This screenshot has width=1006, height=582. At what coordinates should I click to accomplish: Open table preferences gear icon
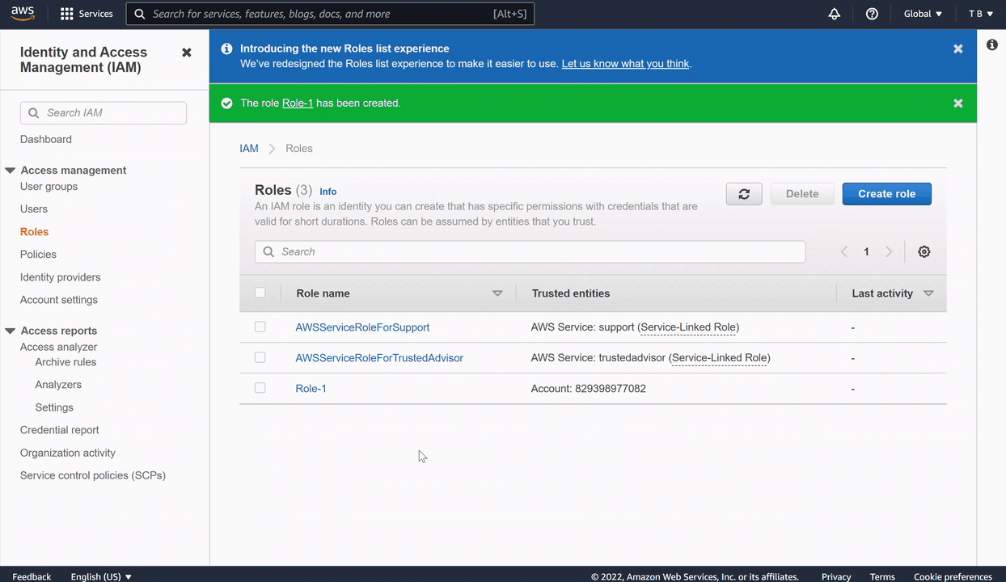[x=924, y=252]
